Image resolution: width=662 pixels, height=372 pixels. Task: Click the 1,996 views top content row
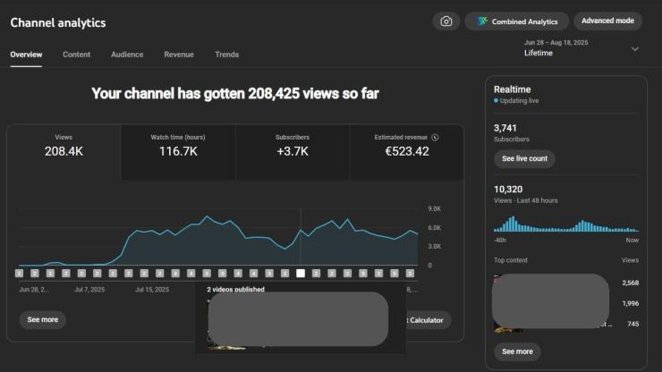[566, 303]
